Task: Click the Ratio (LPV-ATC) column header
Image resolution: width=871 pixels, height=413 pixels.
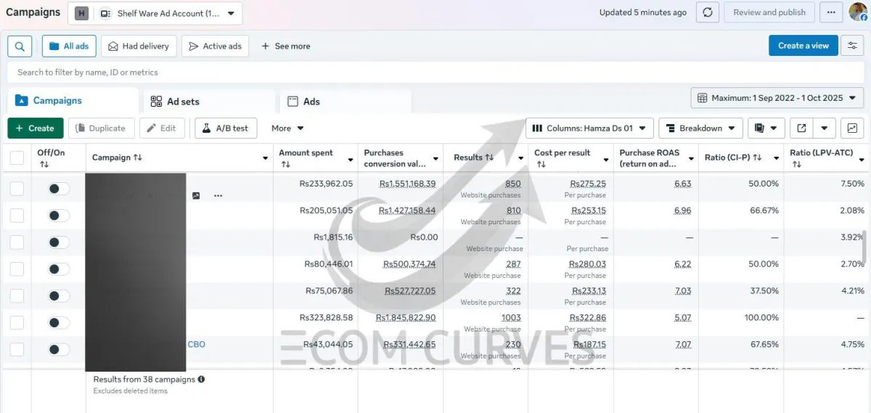Action: point(827,158)
